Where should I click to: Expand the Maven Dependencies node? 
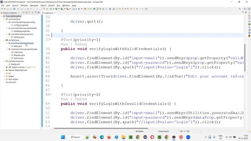click(4, 70)
